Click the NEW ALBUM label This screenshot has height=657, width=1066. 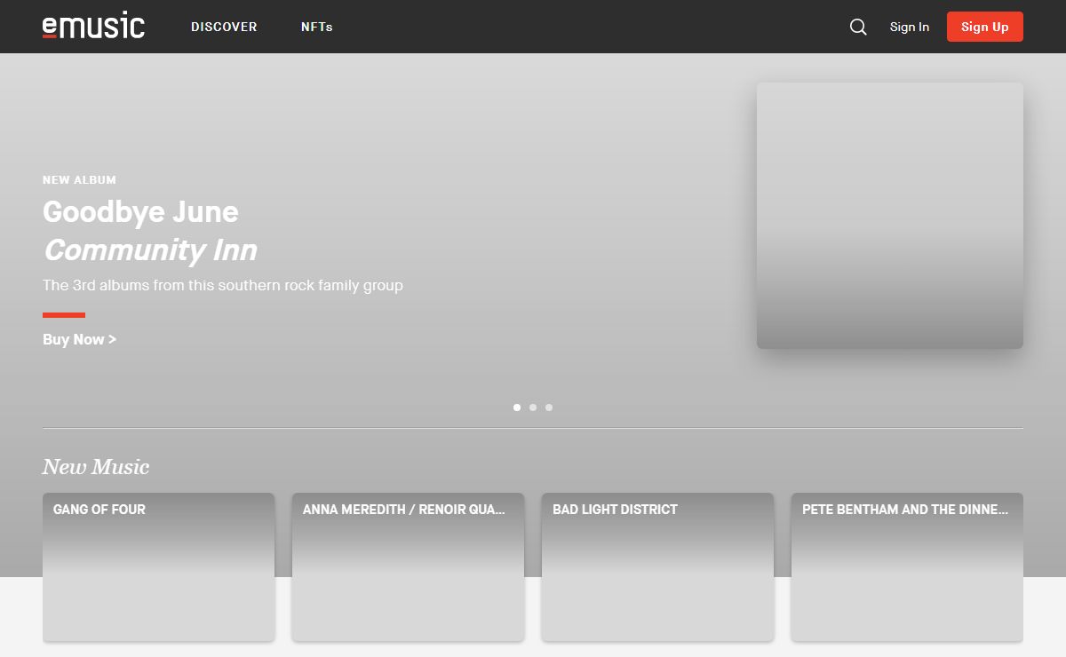click(79, 180)
